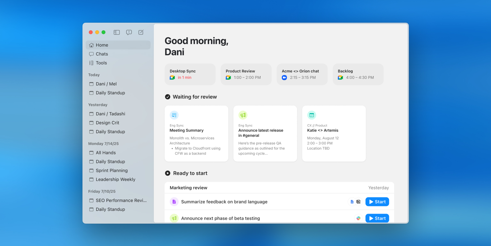The height and width of the screenshot is (246, 491).
Task: Open Tools from the sidebar
Action: coord(101,63)
